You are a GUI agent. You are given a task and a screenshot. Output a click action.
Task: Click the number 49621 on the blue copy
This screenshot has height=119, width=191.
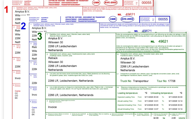pos(147,31)
